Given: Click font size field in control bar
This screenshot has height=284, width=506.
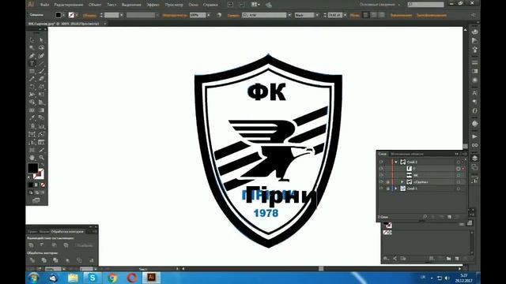Looking at the screenshot, I should pyautogui.click(x=335, y=15).
